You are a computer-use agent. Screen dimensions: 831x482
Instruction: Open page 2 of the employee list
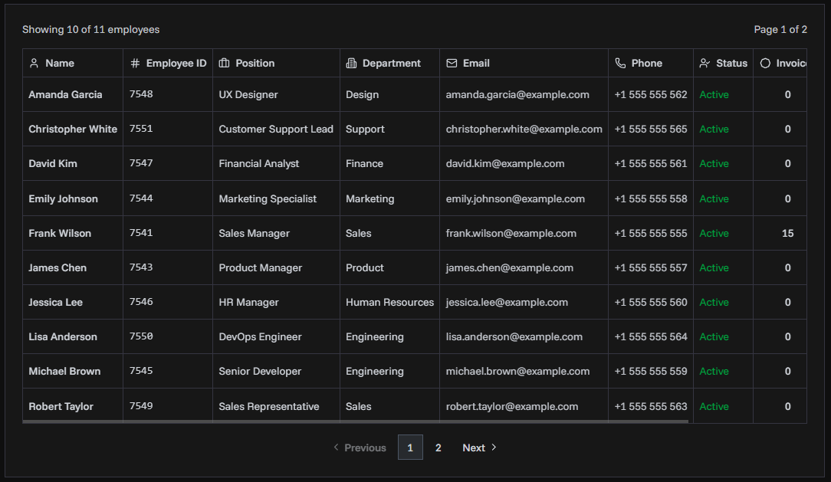click(x=438, y=447)
